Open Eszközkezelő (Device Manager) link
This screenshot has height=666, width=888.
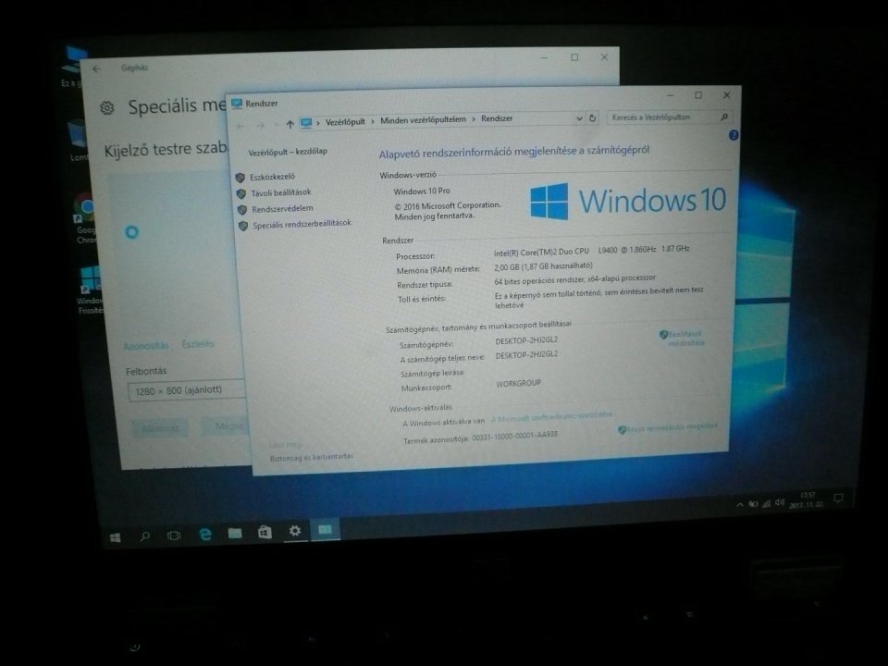tap(272, 177)
